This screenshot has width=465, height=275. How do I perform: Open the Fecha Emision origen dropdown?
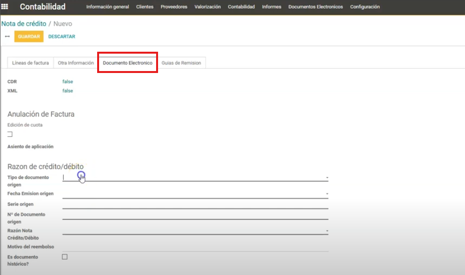coord(327,194)
